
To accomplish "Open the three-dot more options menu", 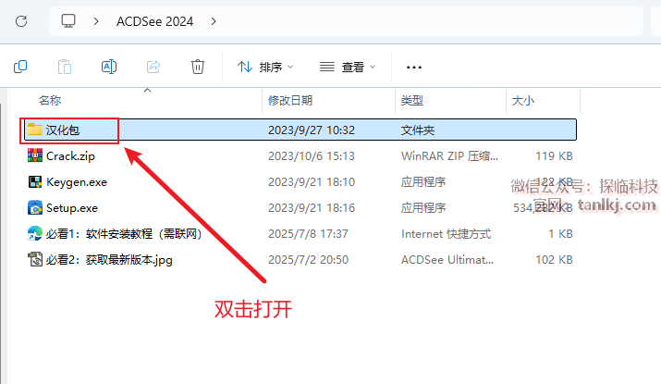I will 414,68.
